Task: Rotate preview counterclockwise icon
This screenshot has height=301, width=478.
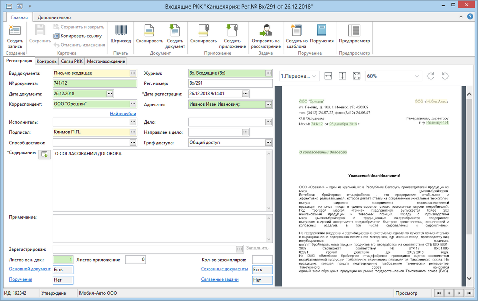Action: (445, 76)
